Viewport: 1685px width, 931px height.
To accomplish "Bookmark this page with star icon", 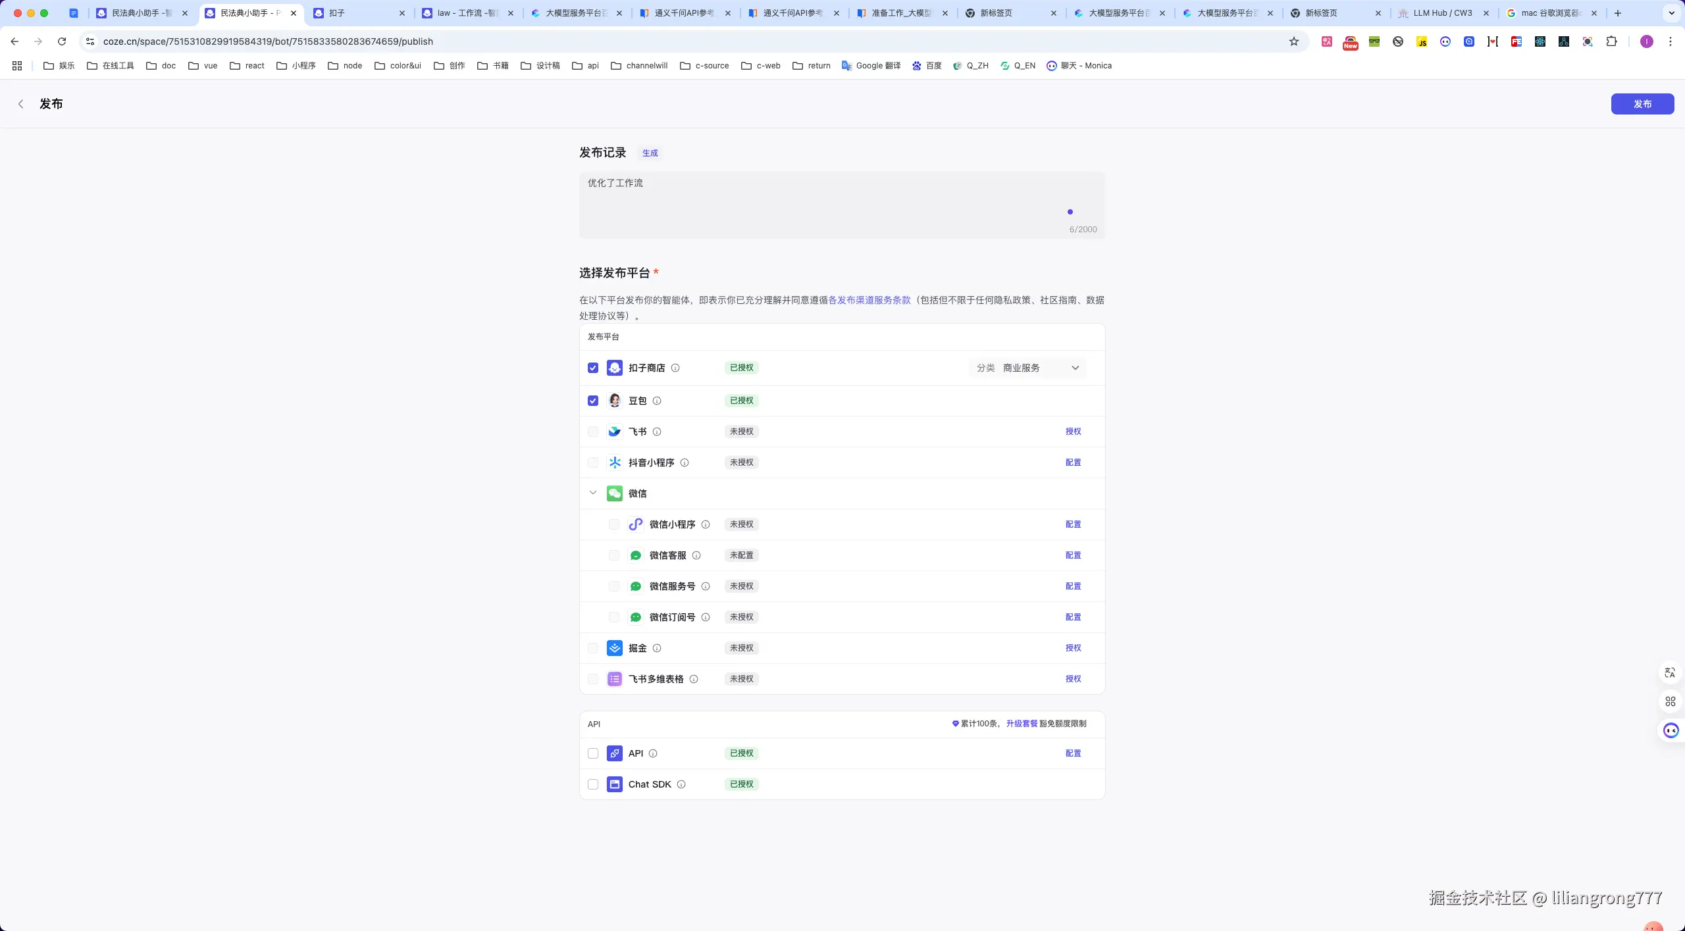I will 1294,41.
